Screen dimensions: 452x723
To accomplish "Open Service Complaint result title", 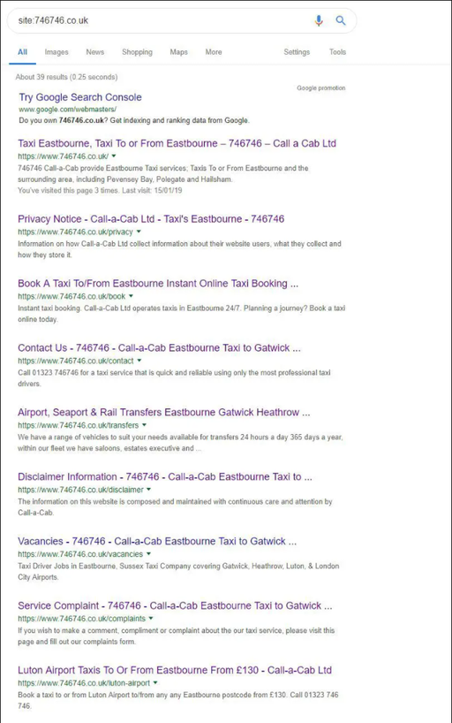I will pyautogui.click(x=175, y=605).
